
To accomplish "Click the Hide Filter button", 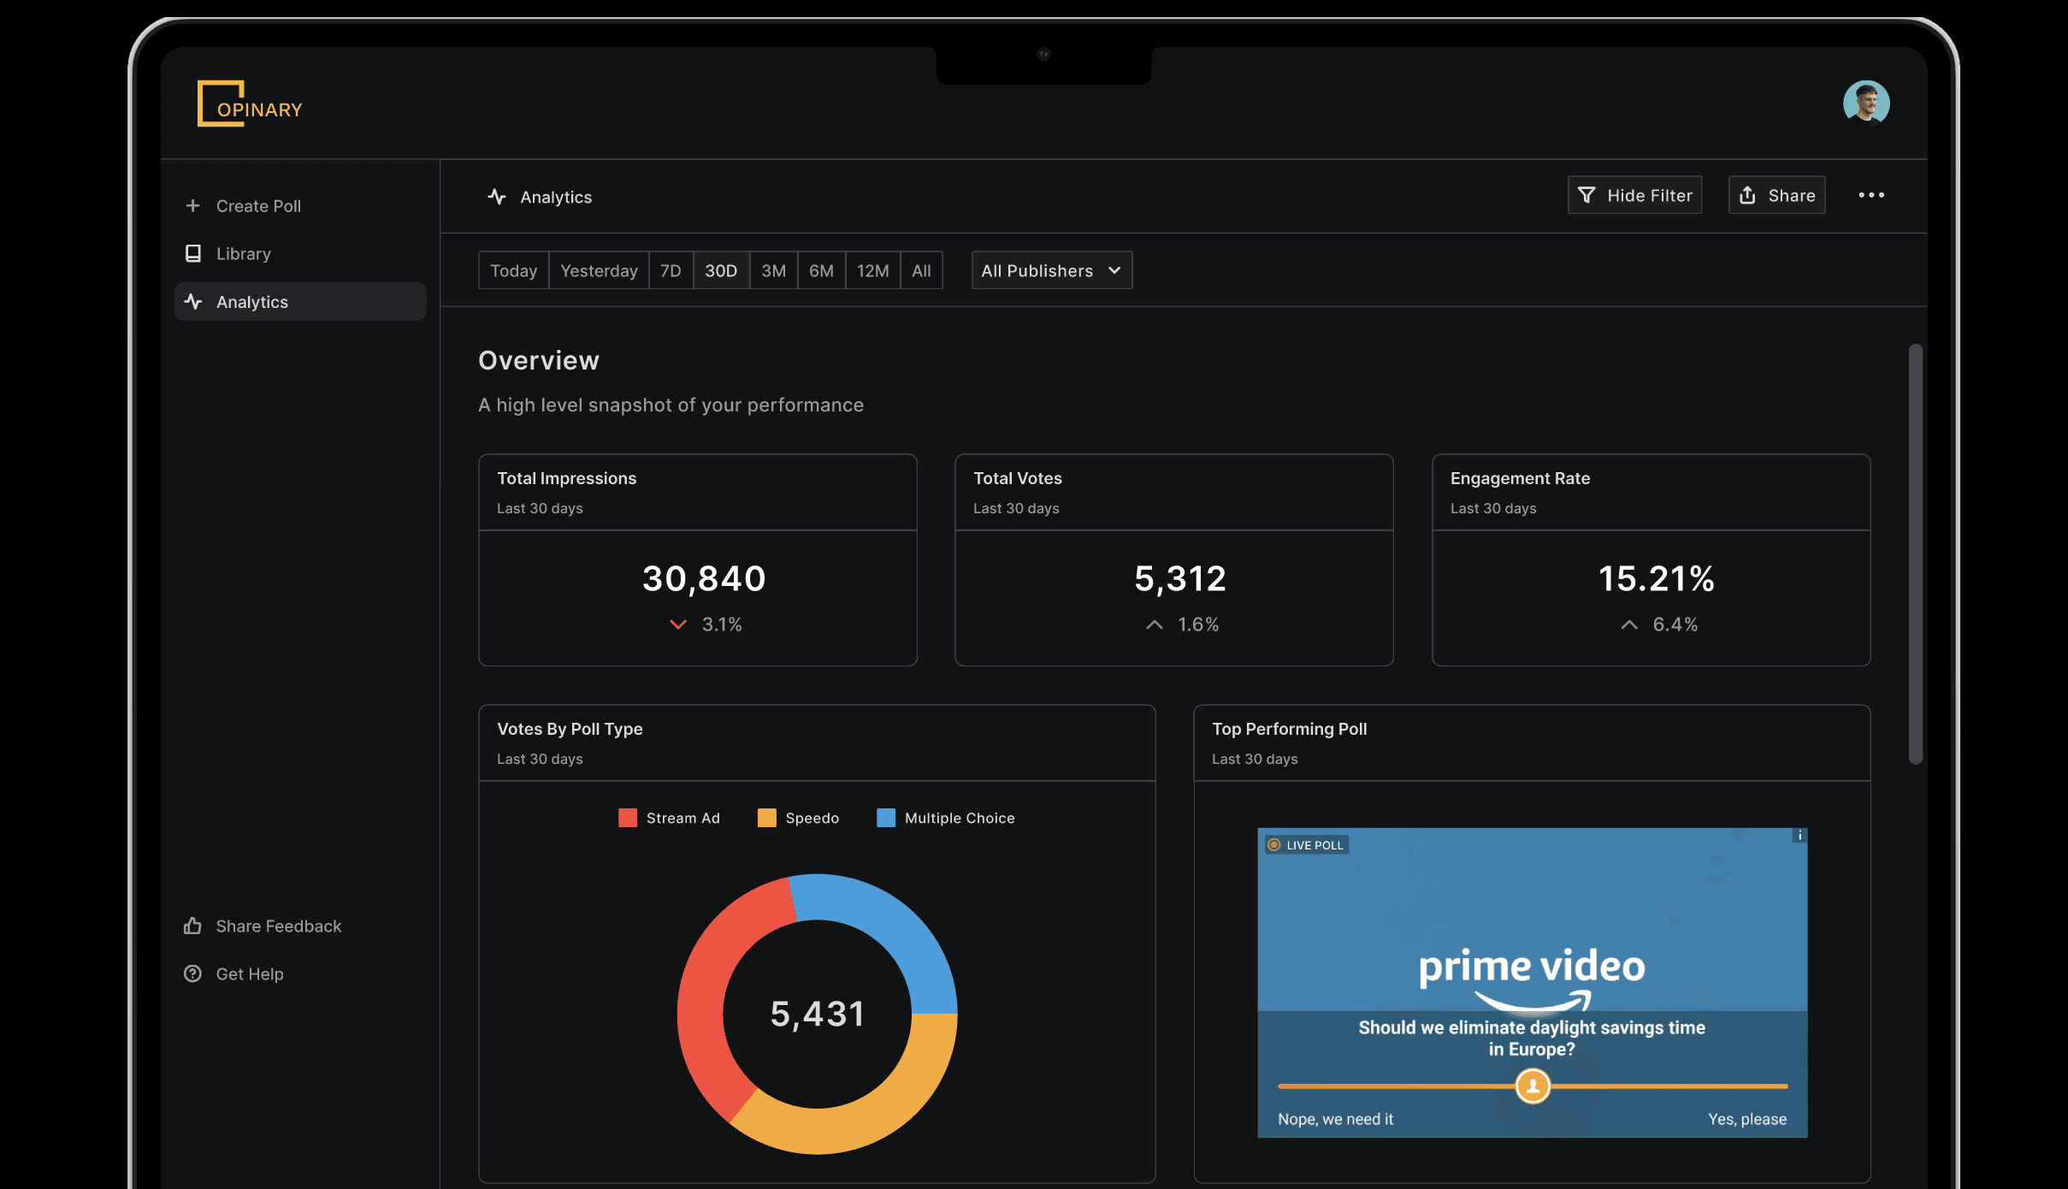I will coord(1634,195).
